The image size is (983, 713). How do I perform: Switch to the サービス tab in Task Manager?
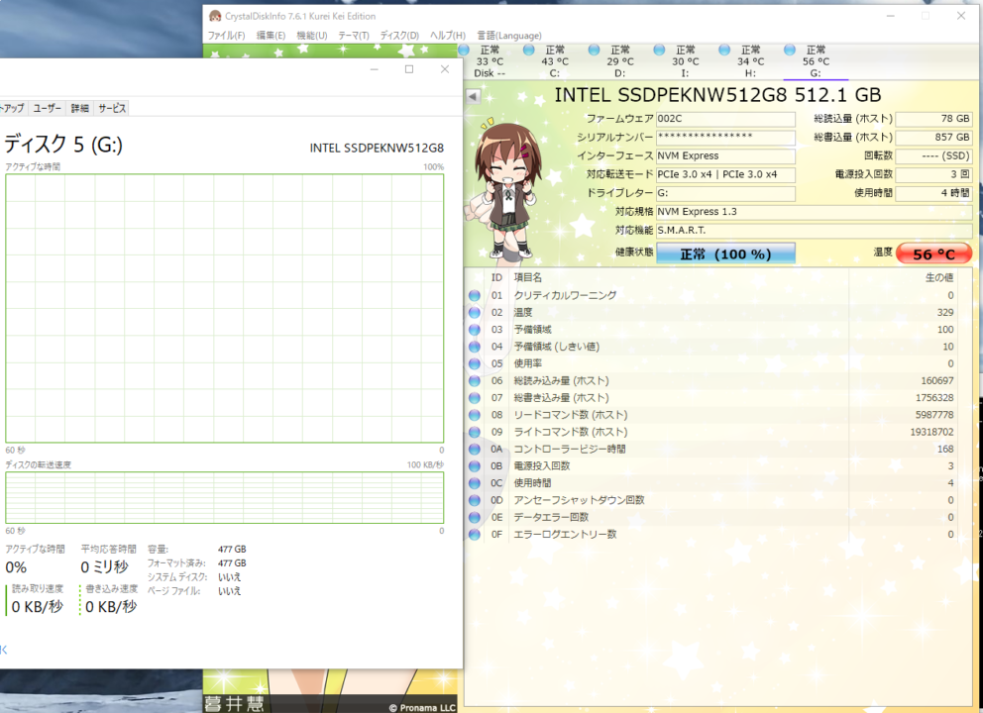[x=111, y=108]
